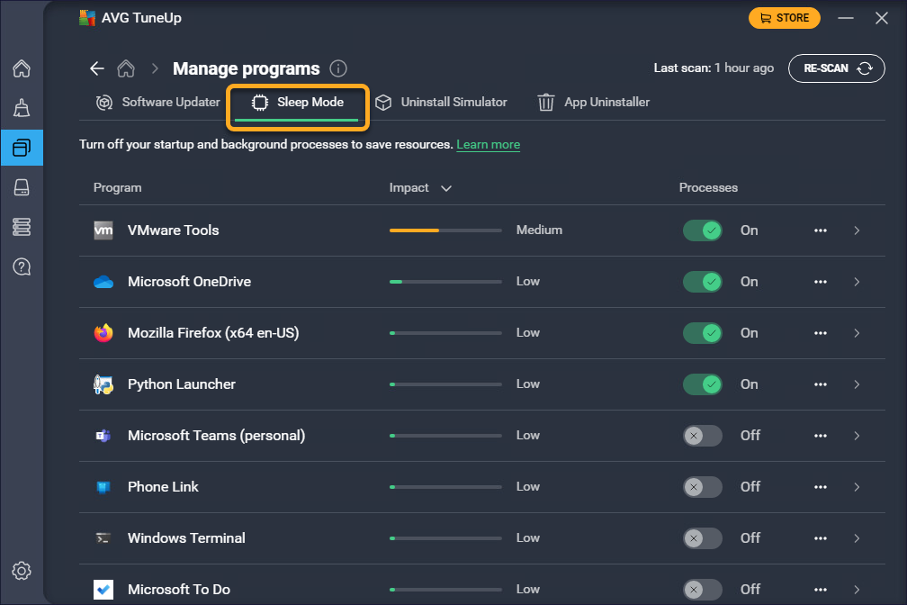The width and height of the screenshot is (907, 605).
Task: Open more options for Microsoft OneDrive
Action: [820, 282]
